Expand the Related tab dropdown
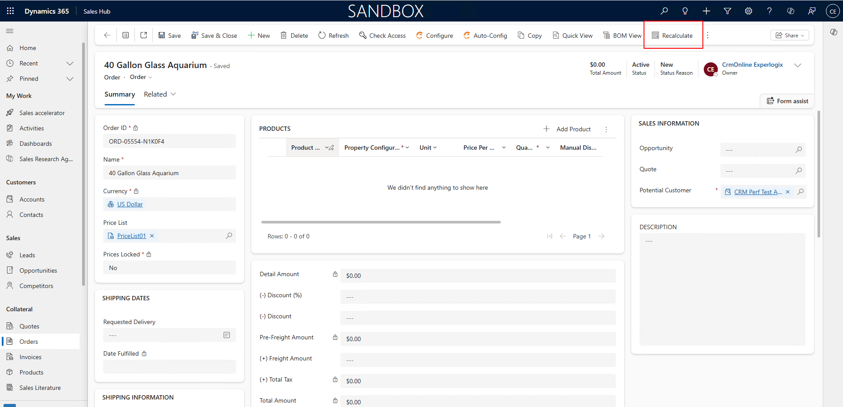 click(x=160, y=94)
